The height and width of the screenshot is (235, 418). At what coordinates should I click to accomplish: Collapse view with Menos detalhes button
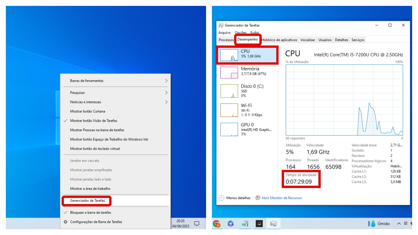234,198
